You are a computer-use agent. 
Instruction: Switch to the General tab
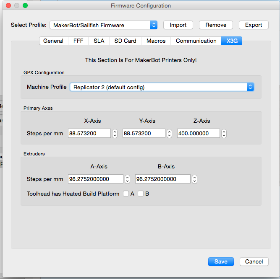[x=53, y=41]
